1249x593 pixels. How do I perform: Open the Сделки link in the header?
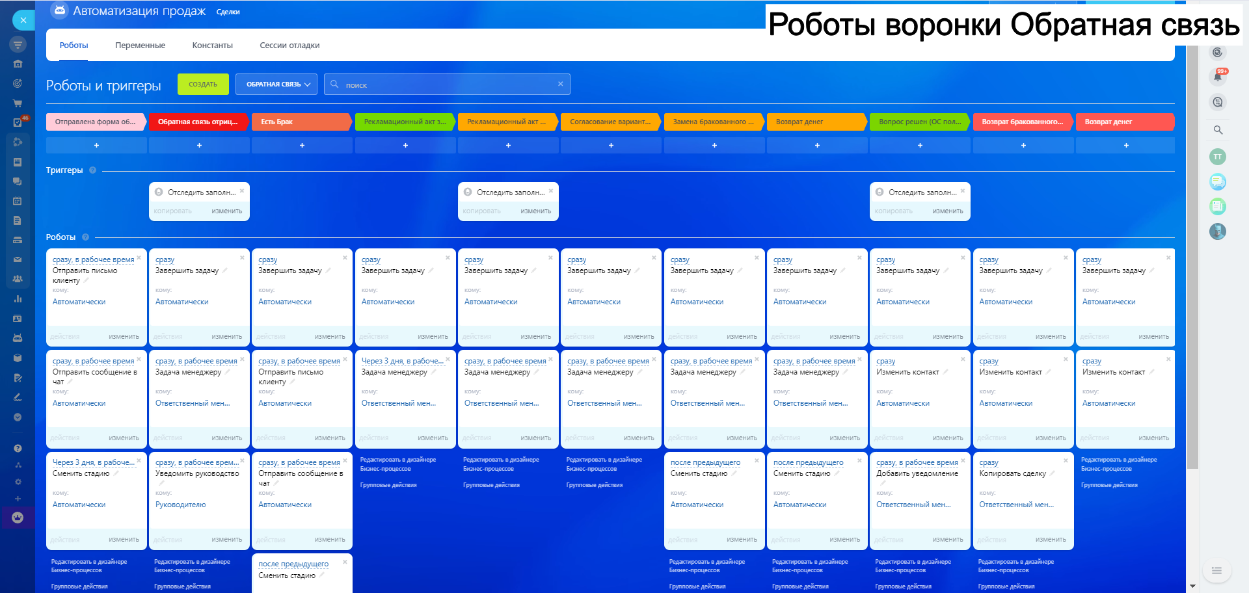tap(228, 12)
